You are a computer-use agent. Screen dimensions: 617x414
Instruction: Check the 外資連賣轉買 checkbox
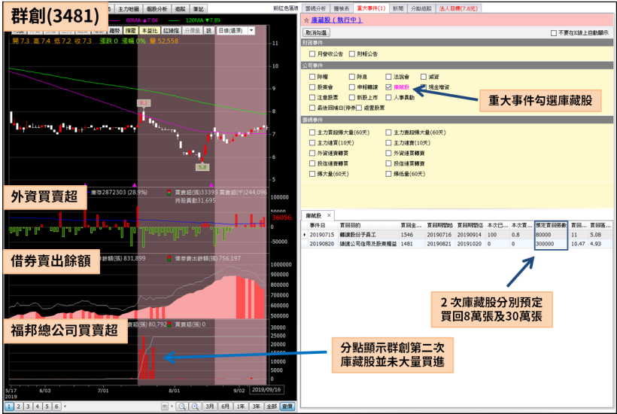click(x=312, y=153)
